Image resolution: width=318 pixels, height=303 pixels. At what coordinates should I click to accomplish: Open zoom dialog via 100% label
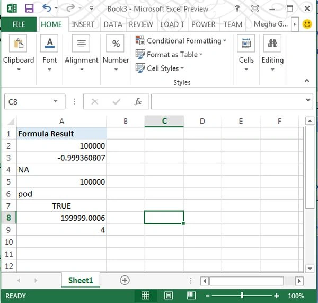point(296,296)
